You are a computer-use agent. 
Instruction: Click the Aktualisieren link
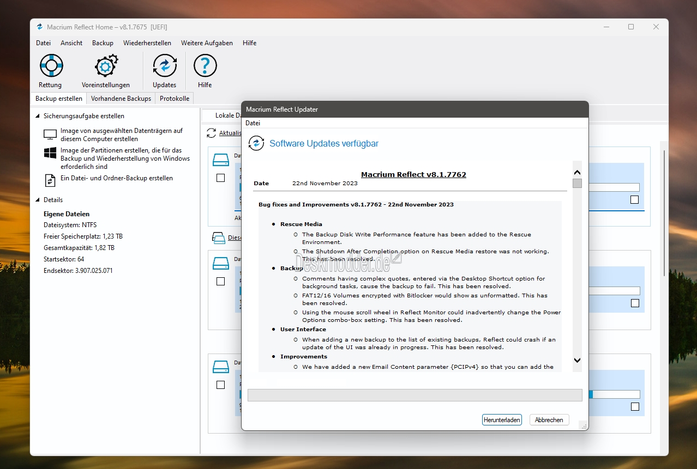[230, 133]
